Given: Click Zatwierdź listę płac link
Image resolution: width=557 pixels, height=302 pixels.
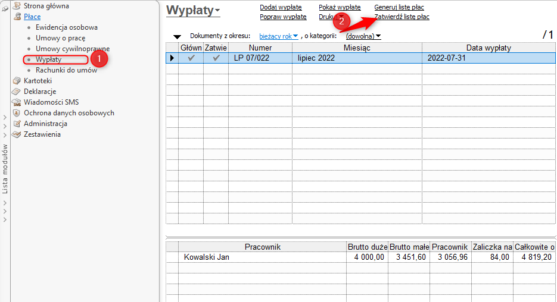Looking at the screenshot, I should point(402,17).
